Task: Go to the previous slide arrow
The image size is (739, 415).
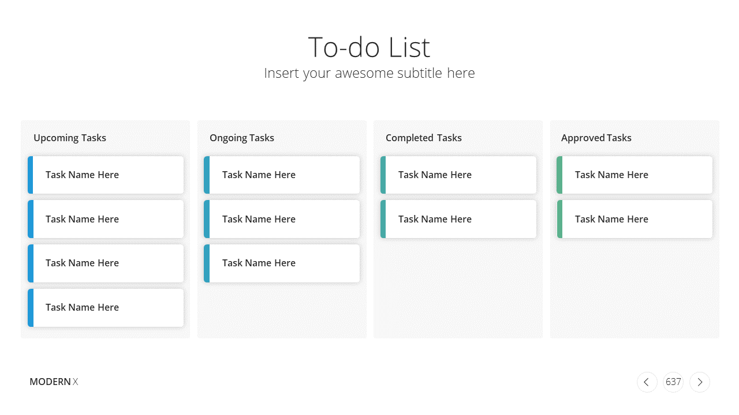Action: click(x=647, y=382)
